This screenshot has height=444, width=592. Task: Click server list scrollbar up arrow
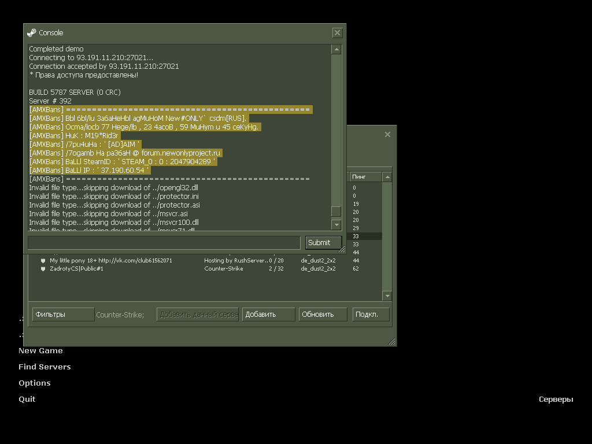387,177
